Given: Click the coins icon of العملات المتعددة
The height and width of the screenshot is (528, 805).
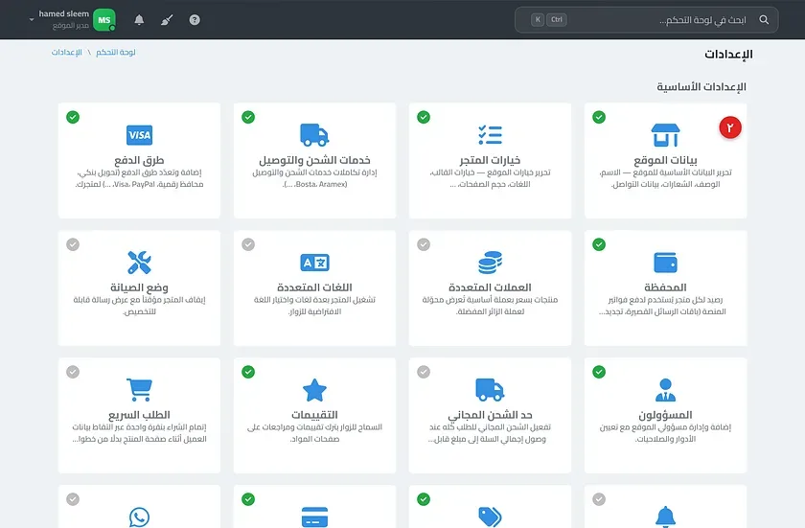Looking at the screenshot, I should click(491, 263).
